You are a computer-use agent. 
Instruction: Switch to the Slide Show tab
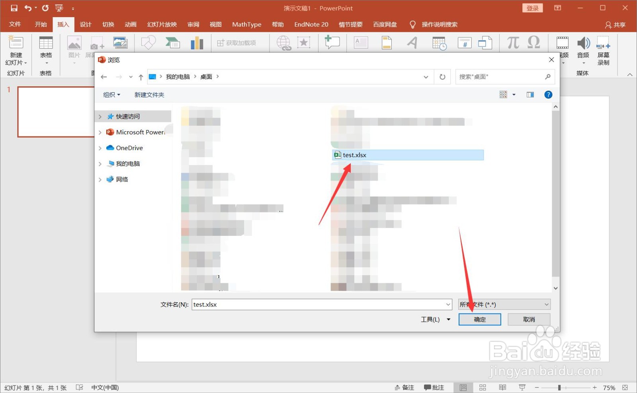point(162,24)
